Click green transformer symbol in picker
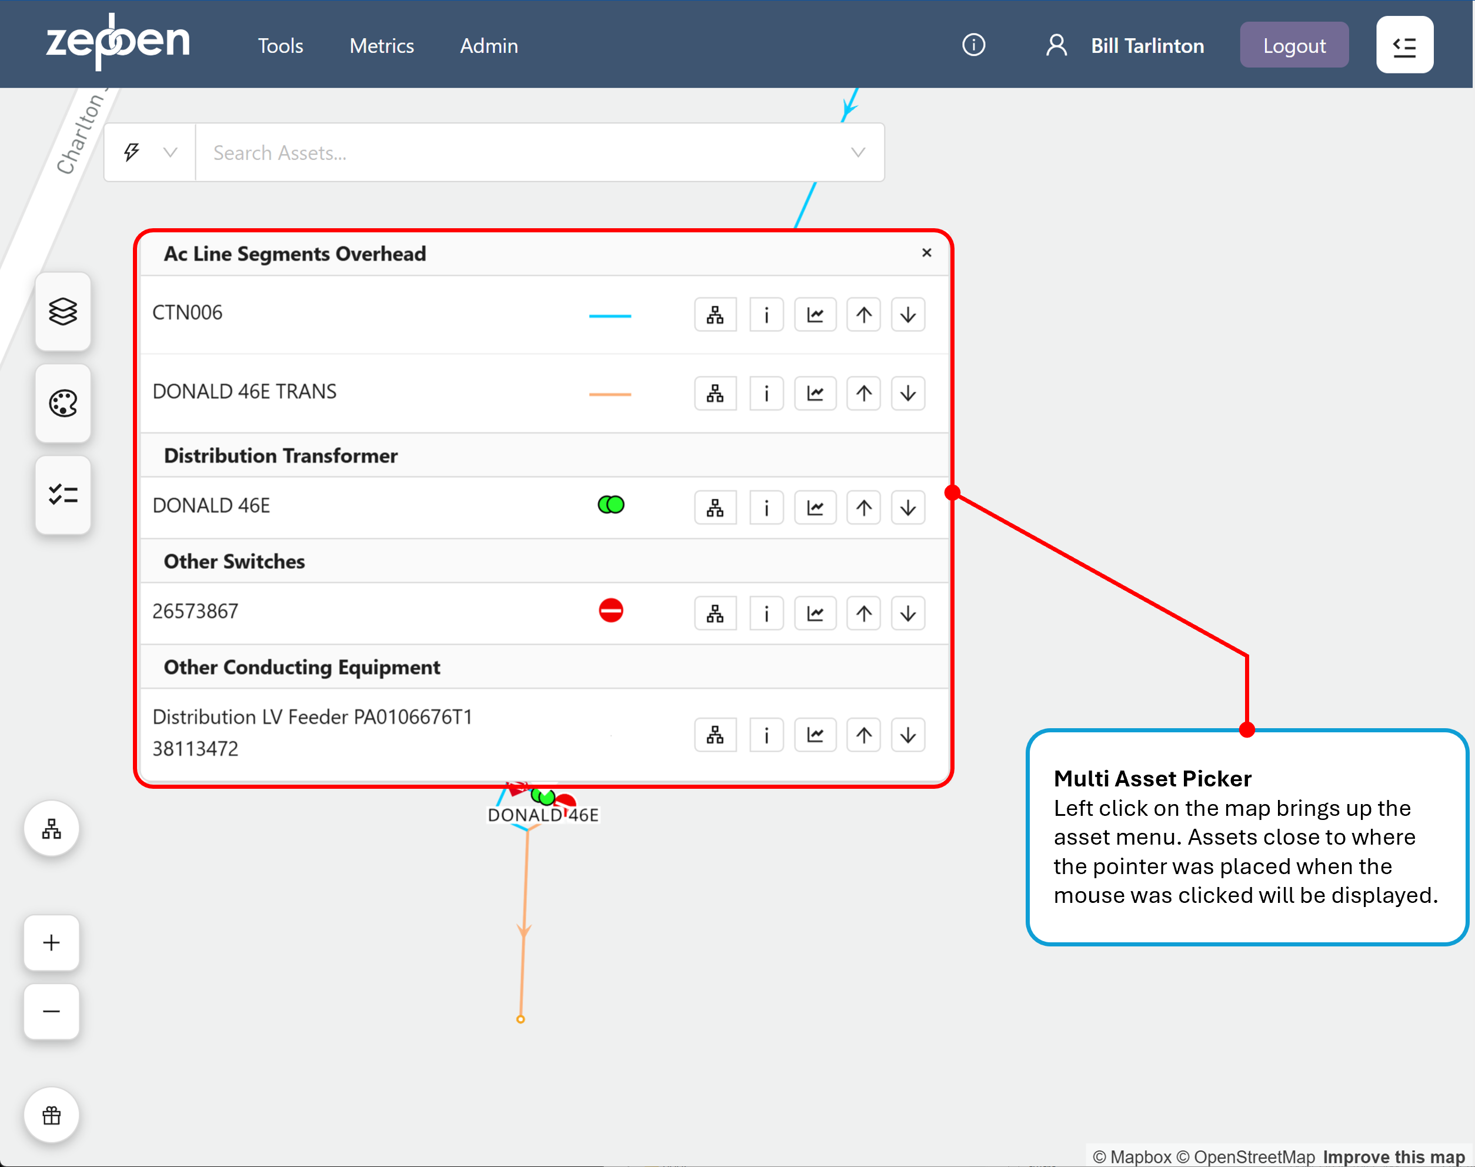 611,505
